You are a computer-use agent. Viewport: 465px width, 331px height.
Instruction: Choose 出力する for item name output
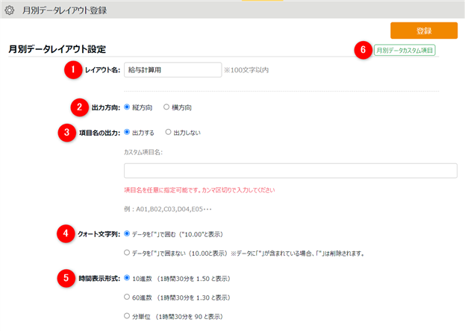(128, 133)
